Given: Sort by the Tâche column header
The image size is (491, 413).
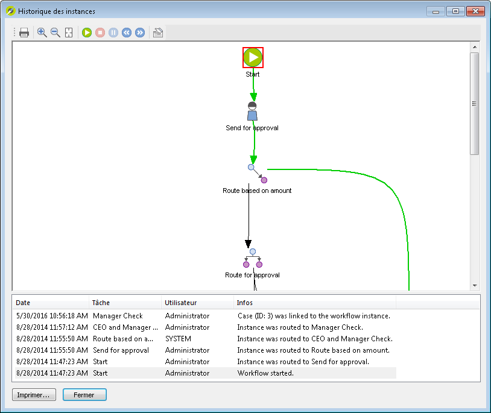Looking at the screenshot, I should click(125, 303).
